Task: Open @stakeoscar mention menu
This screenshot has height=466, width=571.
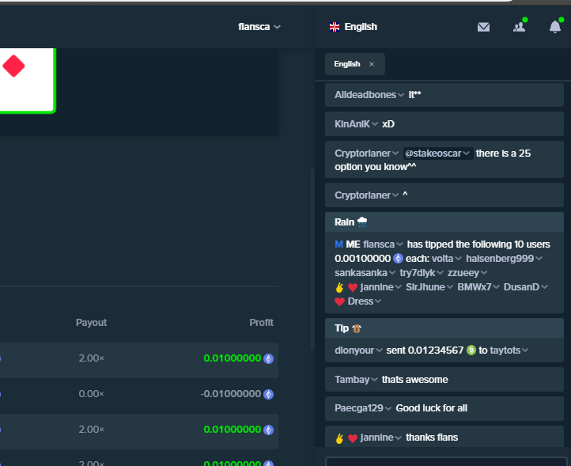Action: (x=437, y=153)
